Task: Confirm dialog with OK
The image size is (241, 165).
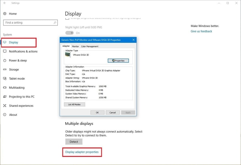Action: [97, 112]
